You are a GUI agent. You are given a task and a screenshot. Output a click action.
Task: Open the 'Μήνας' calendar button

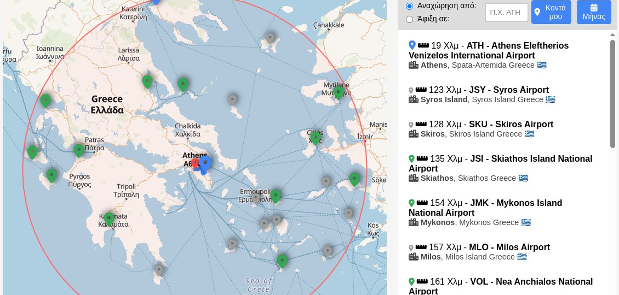click(594, 12)
